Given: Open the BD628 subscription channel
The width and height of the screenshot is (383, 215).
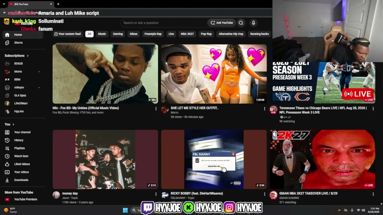Looking at the screenshot, I should (22, 64).
